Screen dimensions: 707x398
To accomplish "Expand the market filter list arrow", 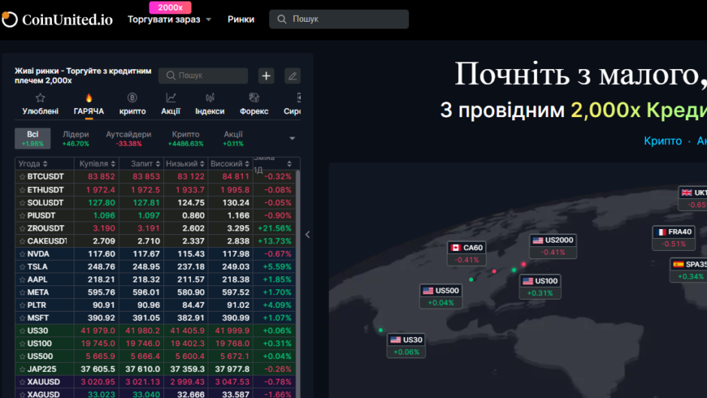I will click(292, 138).
